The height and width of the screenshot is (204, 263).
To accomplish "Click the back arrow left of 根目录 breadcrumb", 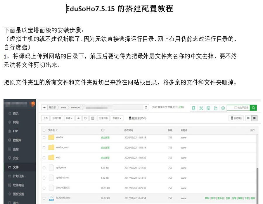I will 44,108.
